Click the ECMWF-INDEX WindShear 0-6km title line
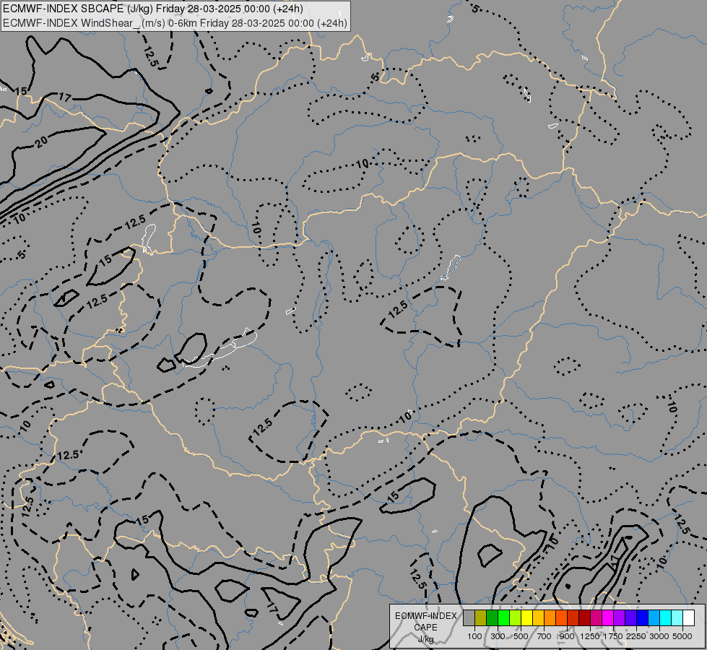707x650 pixels. tap(175, 23)
